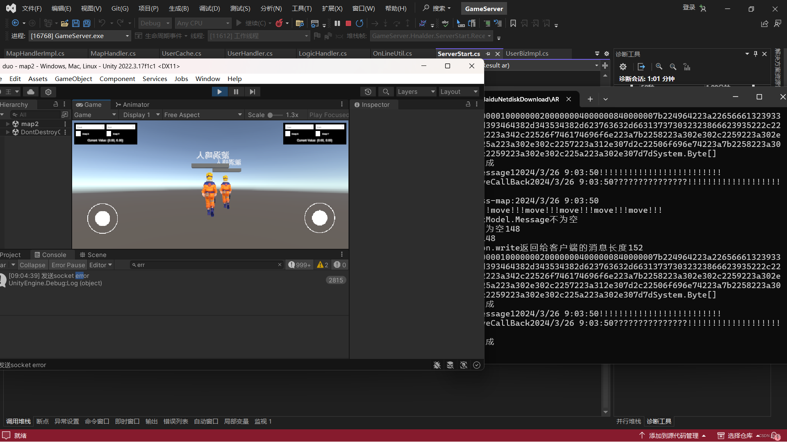Open the 断点 bottom tab

tap(43, 421)
